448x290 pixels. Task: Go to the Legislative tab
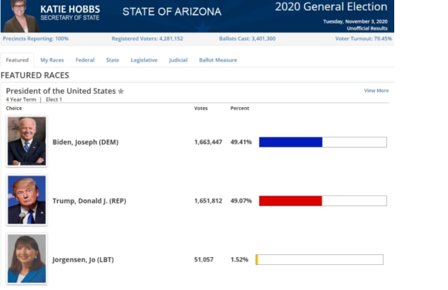(144, 60)
